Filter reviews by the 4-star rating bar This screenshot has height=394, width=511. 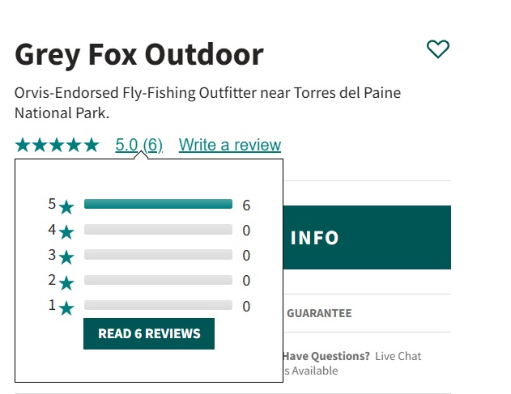(158, 230)
